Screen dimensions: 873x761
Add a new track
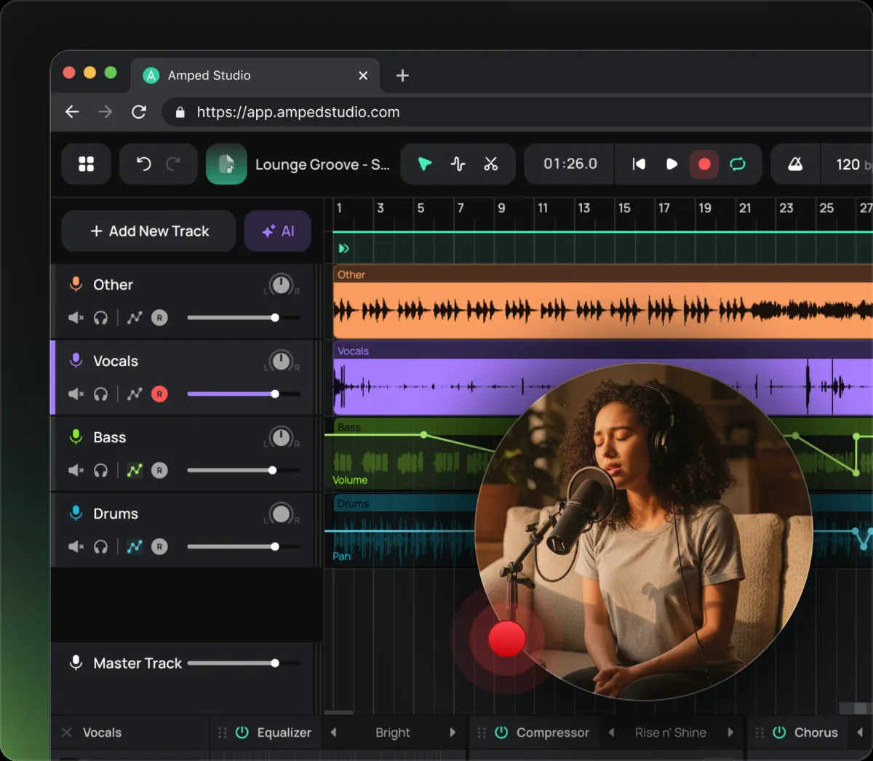pyautogui.click(x=148, y=231)
